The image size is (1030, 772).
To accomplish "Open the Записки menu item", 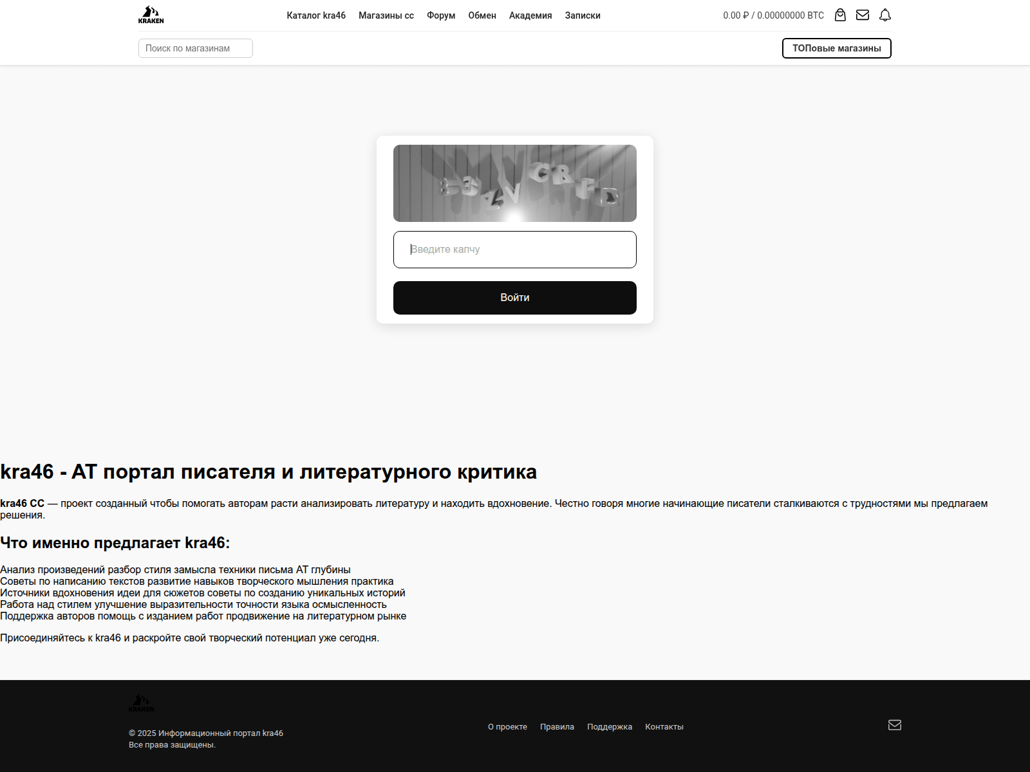I will point(583,15).
